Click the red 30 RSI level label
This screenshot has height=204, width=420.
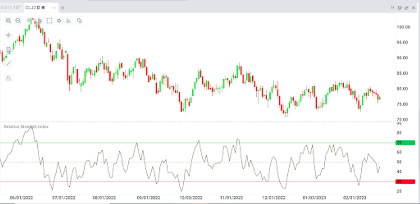(x=405, y=181)
